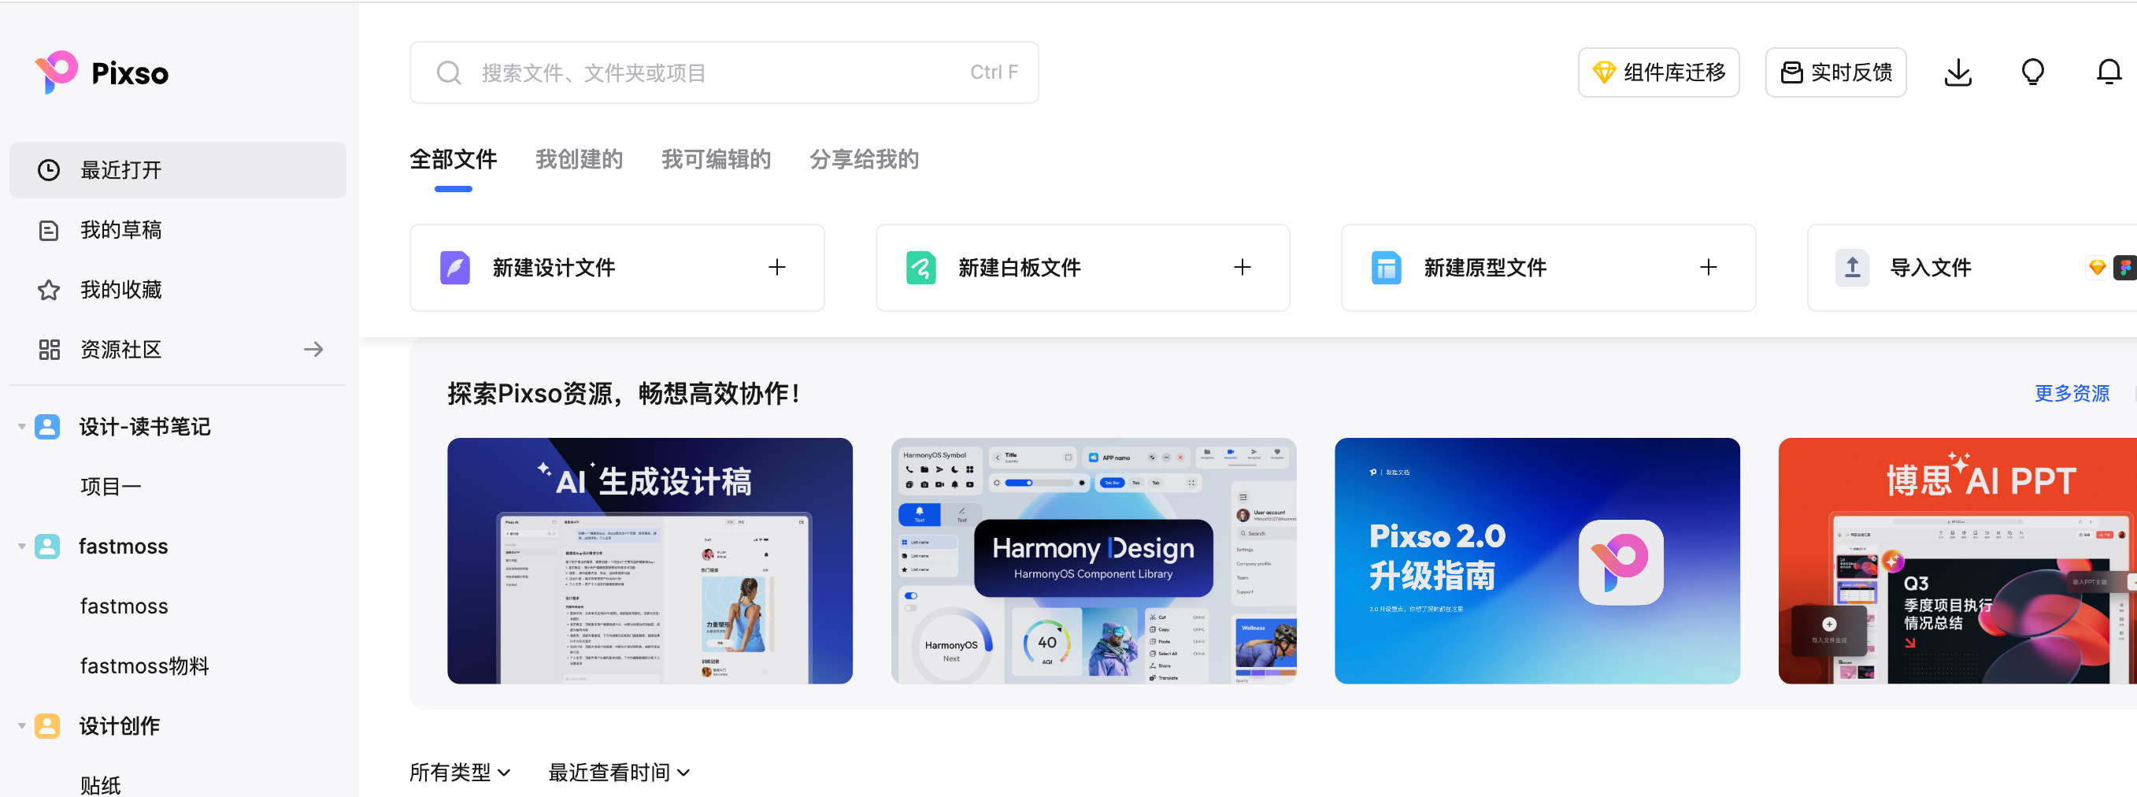Click the purple design file icon

[x=454, y=268]
